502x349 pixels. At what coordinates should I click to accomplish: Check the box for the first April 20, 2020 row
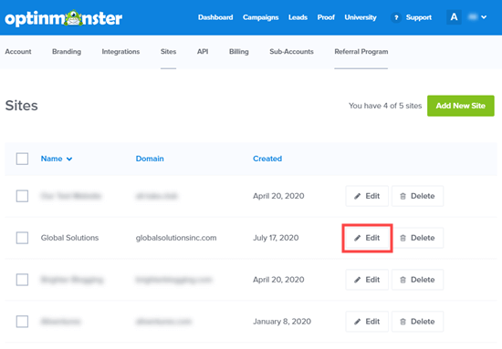pos(22,196)
